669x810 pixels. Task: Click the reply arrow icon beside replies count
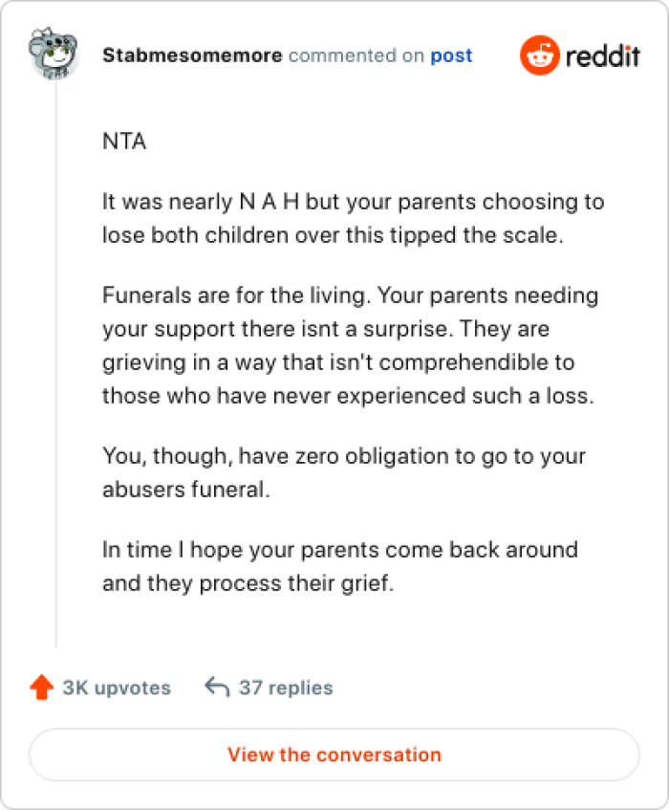(216, 686)
